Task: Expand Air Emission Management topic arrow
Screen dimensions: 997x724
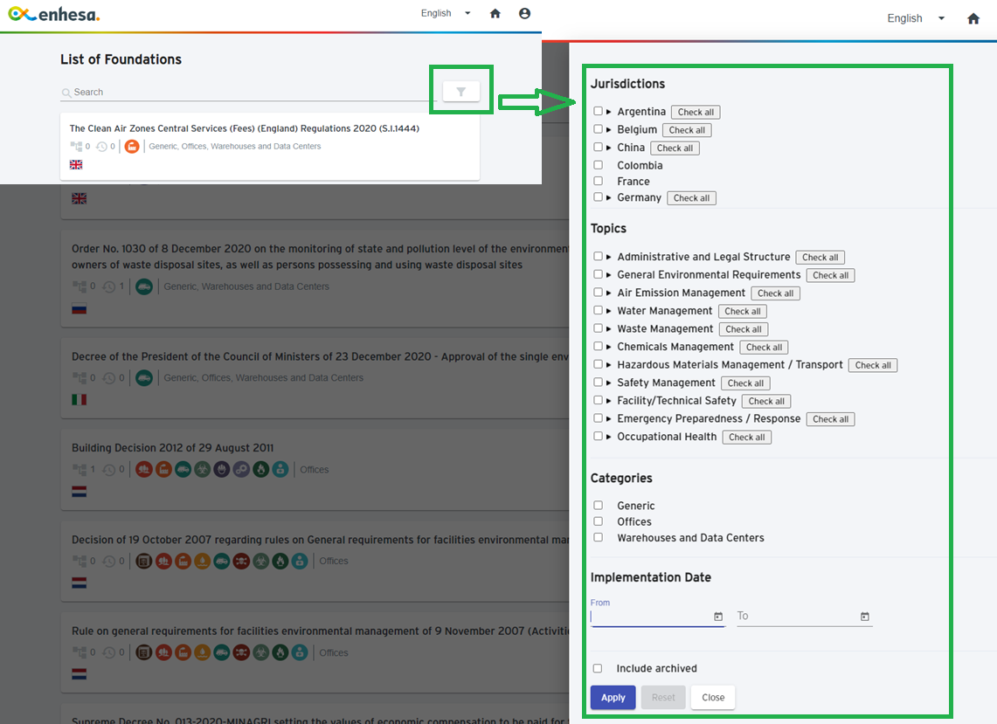Action: click(x=608, y=293)
